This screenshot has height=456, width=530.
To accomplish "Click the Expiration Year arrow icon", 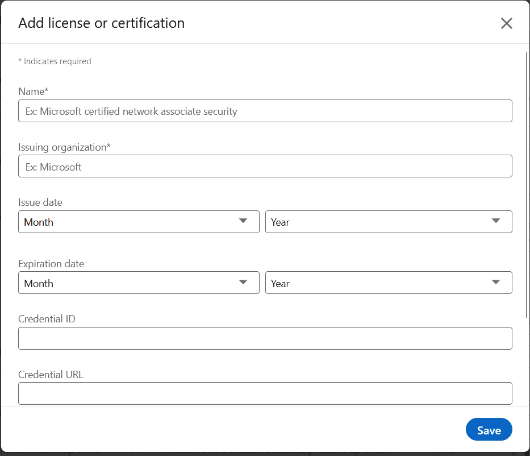I will click(496, 282).
